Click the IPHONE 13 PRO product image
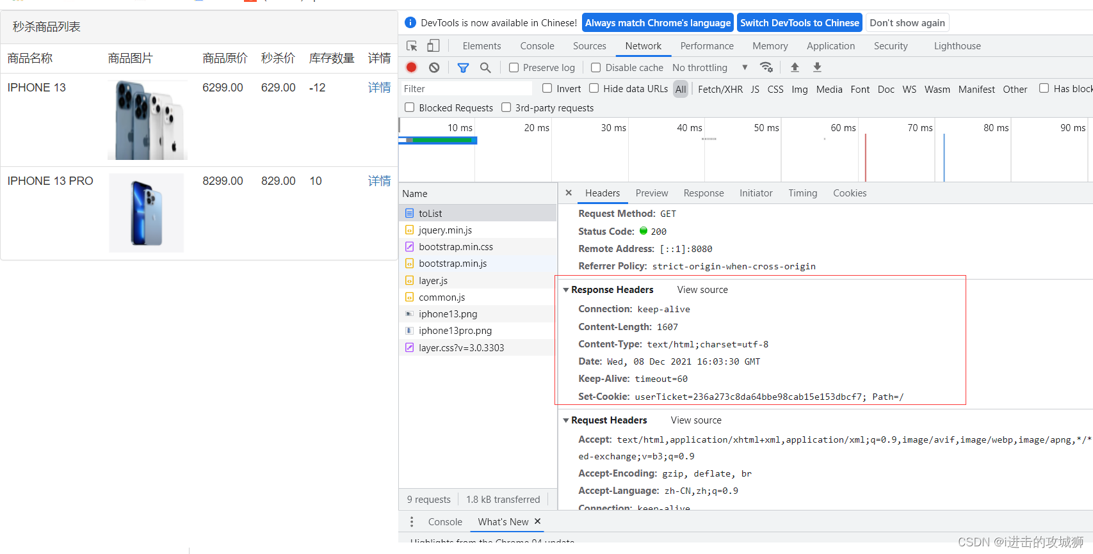 pyautogui.click(x=147, y=213)
